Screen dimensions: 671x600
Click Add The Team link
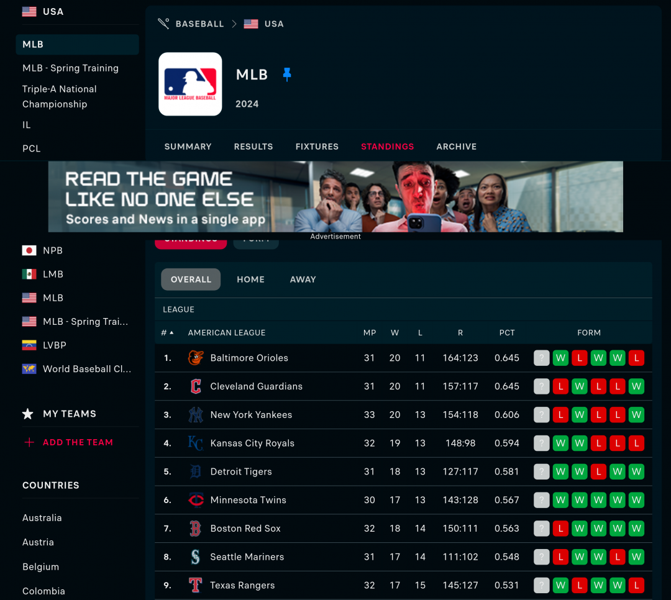point(78,442)
